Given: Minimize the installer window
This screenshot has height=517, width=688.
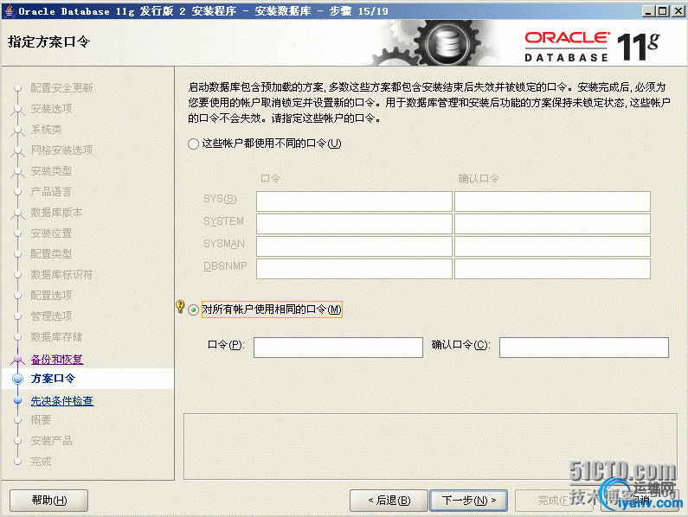Looking at the screenshot, I should pyautogui.click(x=648, y=11).
